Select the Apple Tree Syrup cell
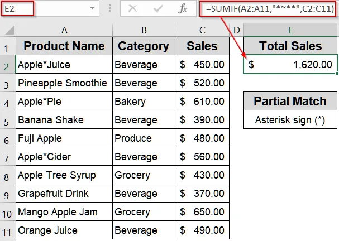The width and height of the screenshot is (339, 241). tap(64, 175)
